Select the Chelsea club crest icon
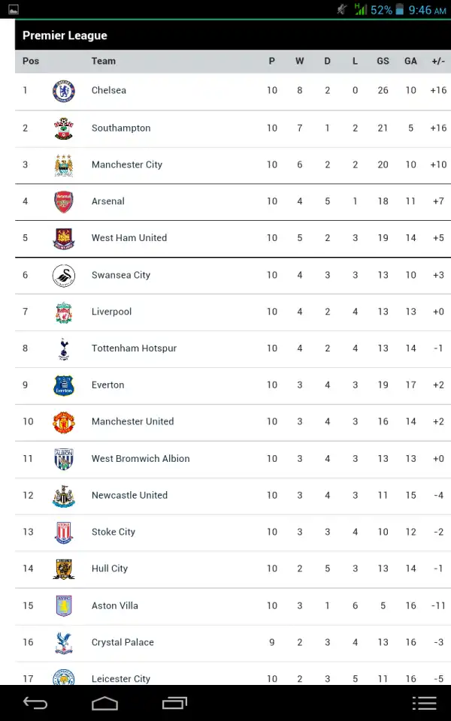 [63, 90]
